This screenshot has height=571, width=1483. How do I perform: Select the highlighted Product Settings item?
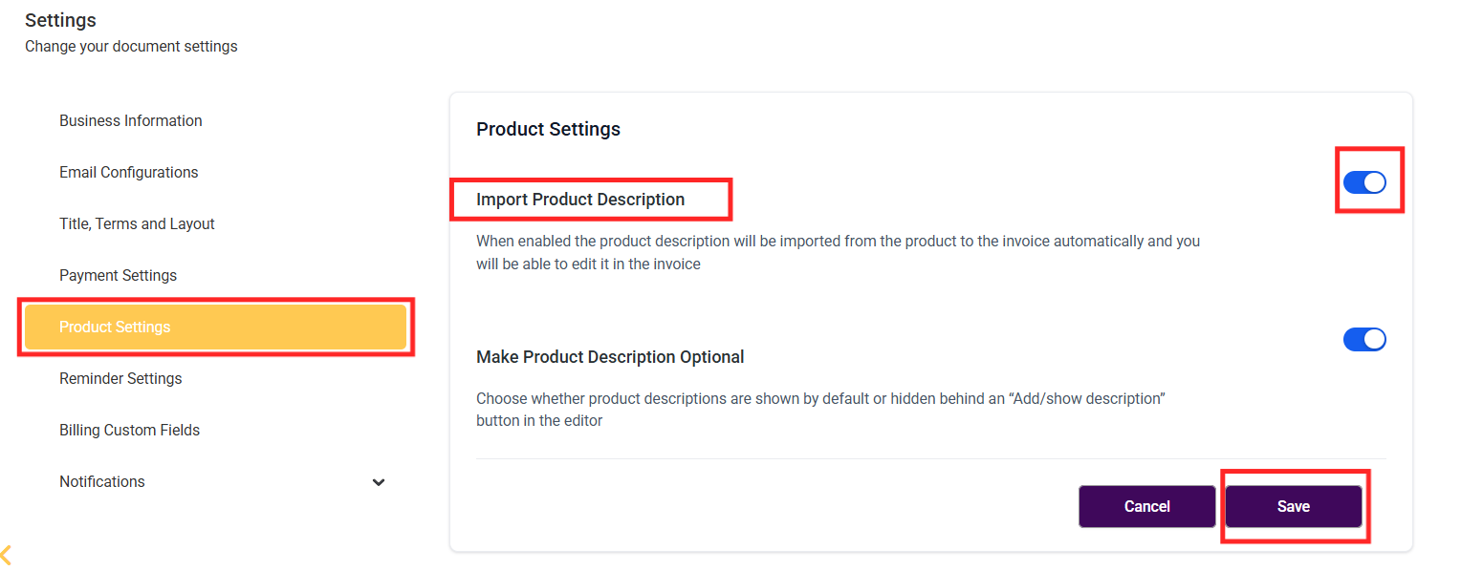pos(115,328)
